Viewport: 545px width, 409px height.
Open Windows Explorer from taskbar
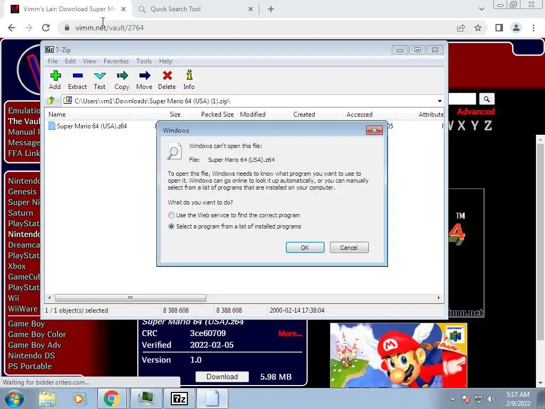point(47,398)
